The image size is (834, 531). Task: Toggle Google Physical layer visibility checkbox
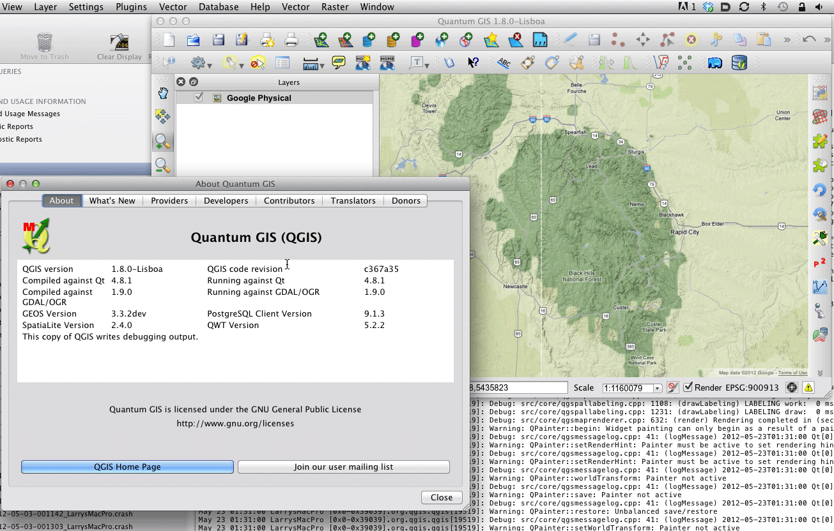(199, 98)
